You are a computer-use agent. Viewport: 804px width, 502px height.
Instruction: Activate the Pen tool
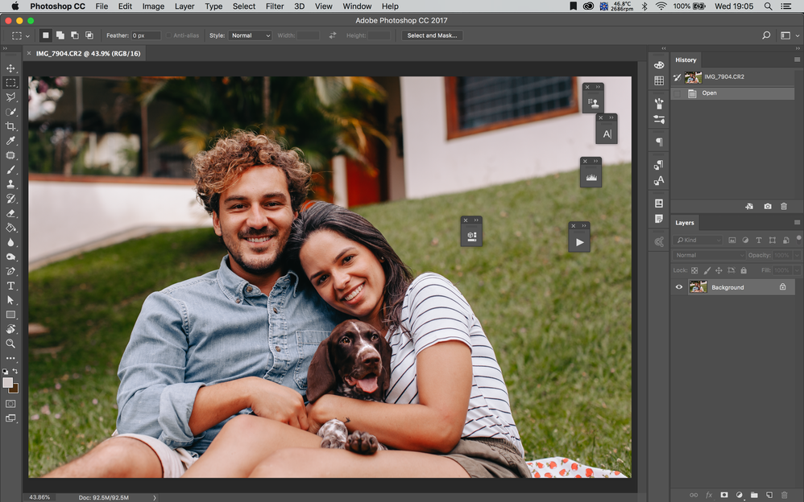[x=10, y=271]
